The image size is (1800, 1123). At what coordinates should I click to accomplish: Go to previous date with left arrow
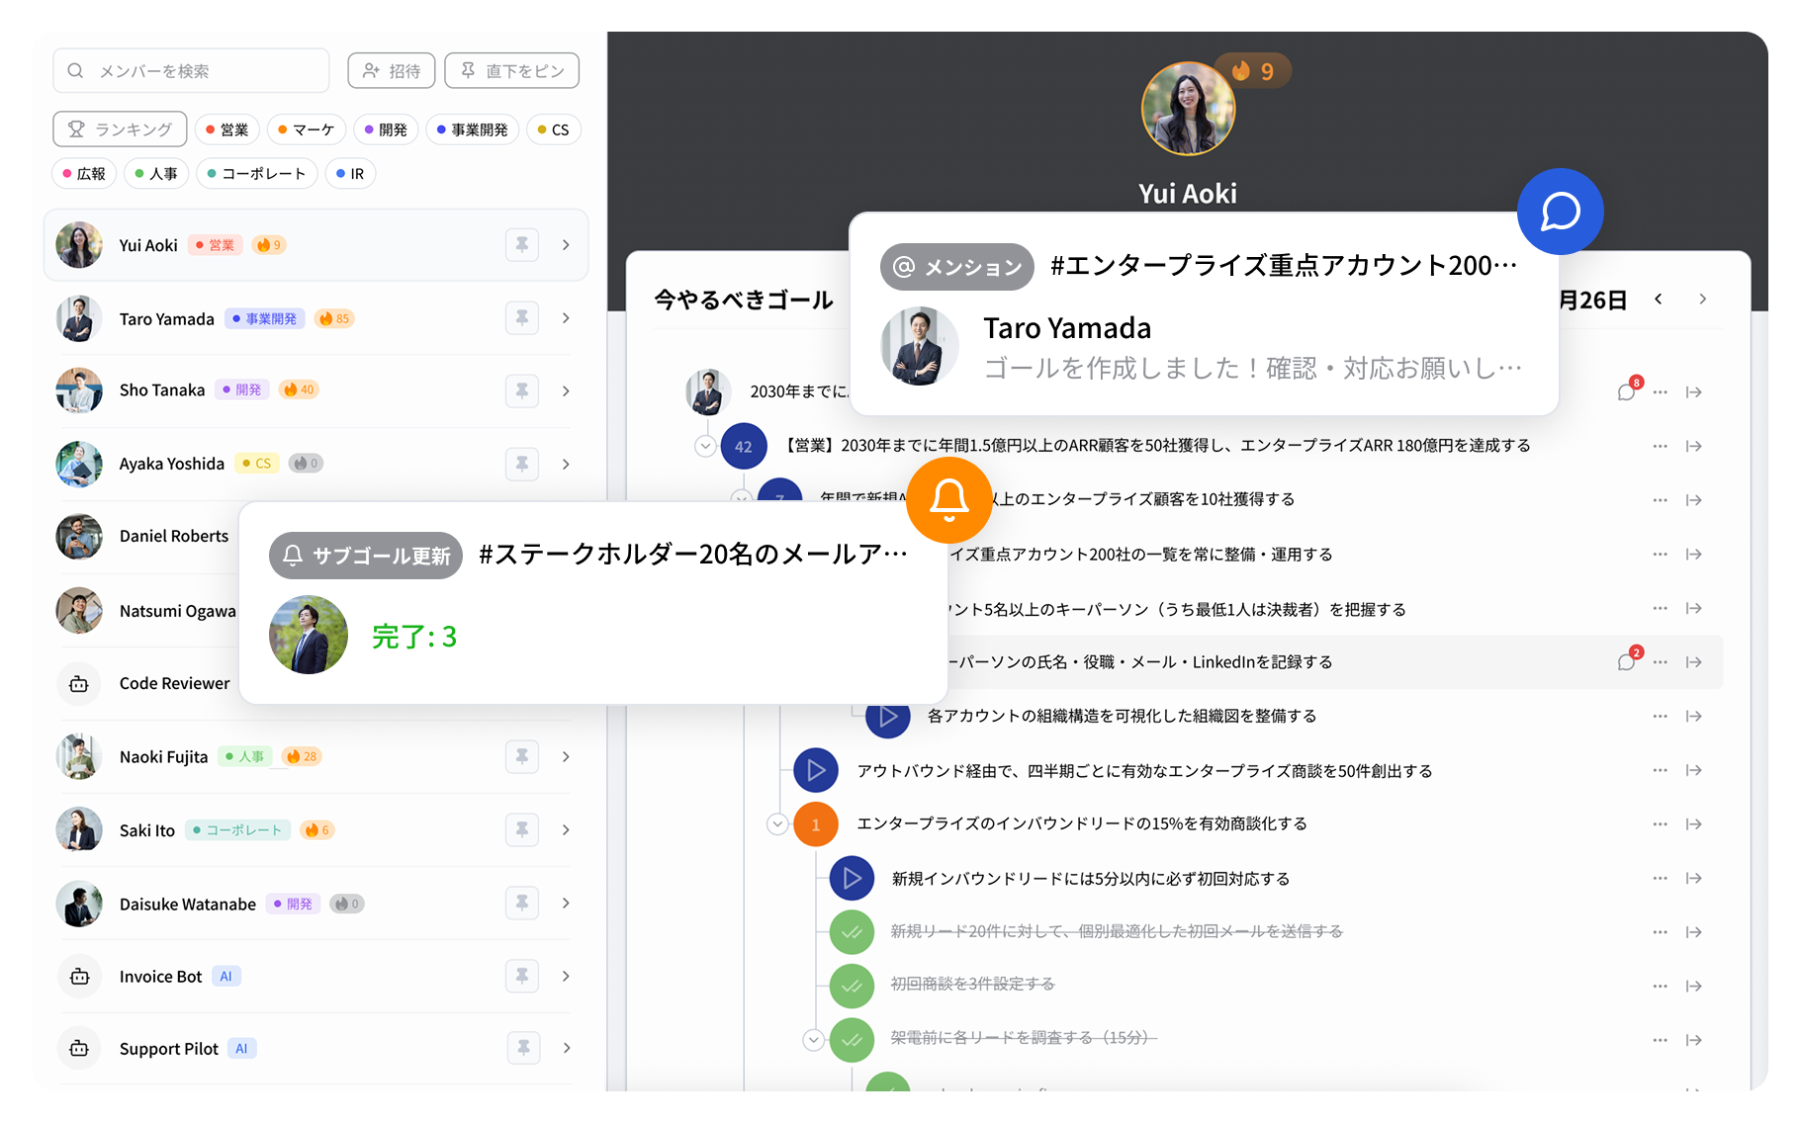click(x=1659, y=299)
